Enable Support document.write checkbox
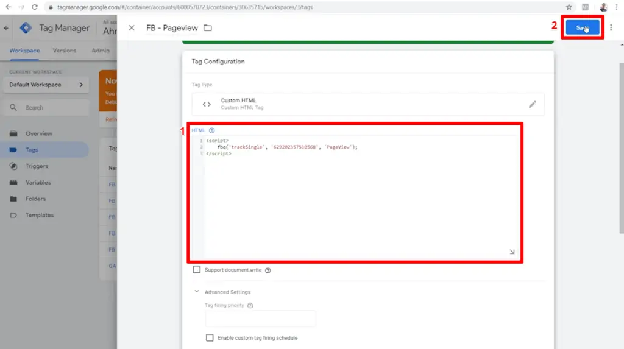The image size is (624, 349). [197, 269]
